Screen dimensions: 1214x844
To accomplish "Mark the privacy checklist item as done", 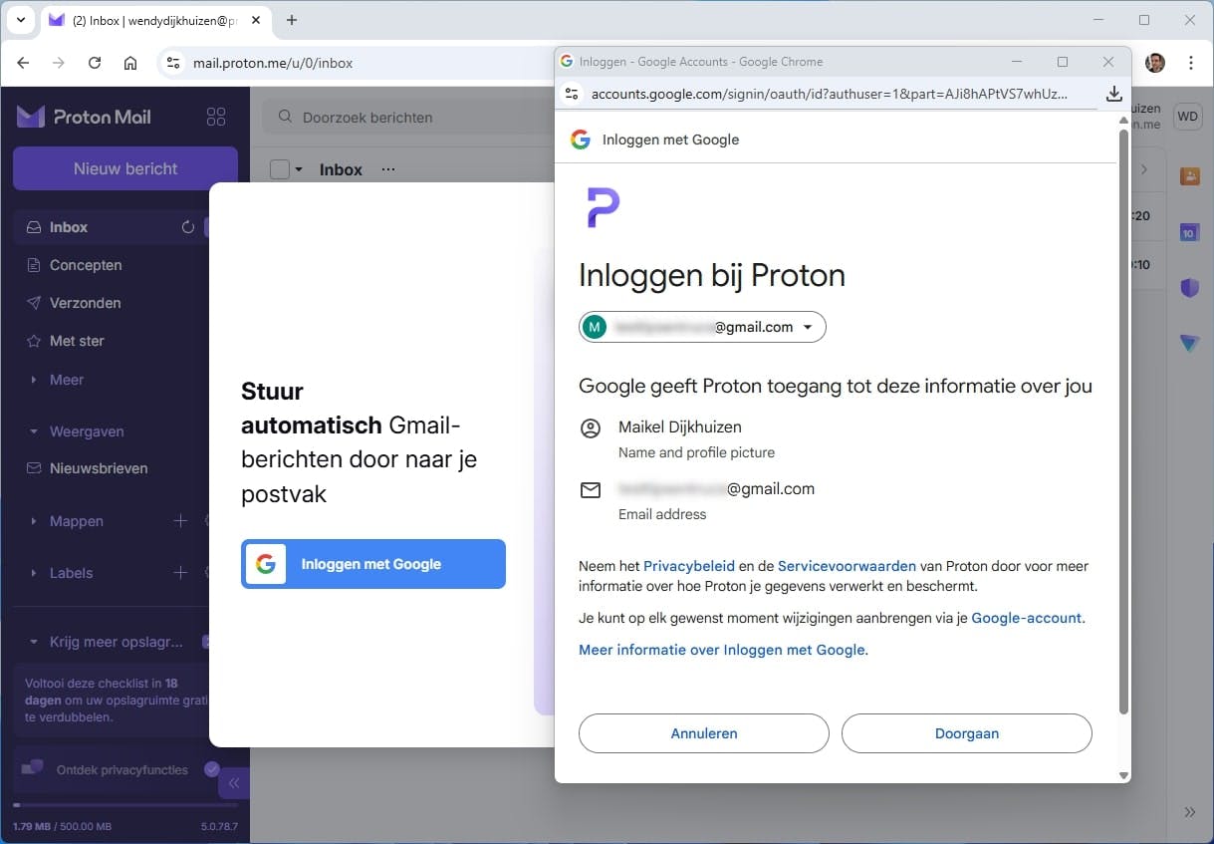I will click(210, 769).
